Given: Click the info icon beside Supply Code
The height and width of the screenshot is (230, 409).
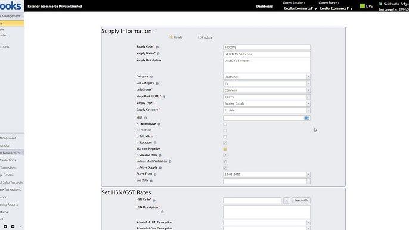Looking at the screenshot, I should pos(157,47).
